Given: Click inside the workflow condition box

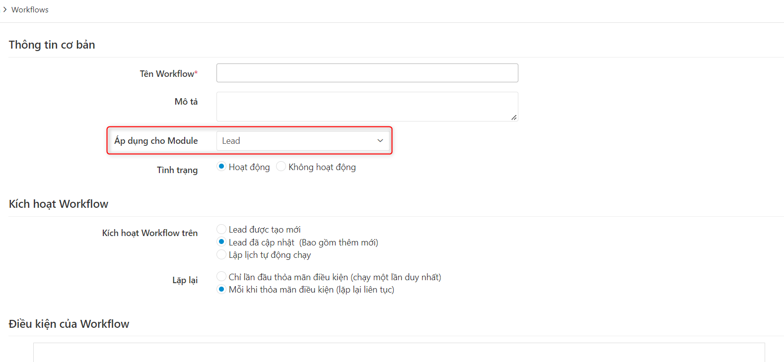Looking at the screenshot, I should coord(397,353).
